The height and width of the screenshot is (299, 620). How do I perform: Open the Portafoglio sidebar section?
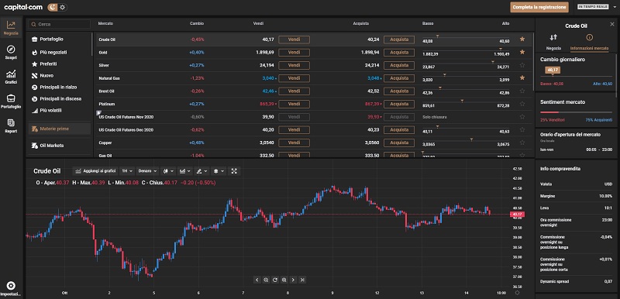pos(11,101)
